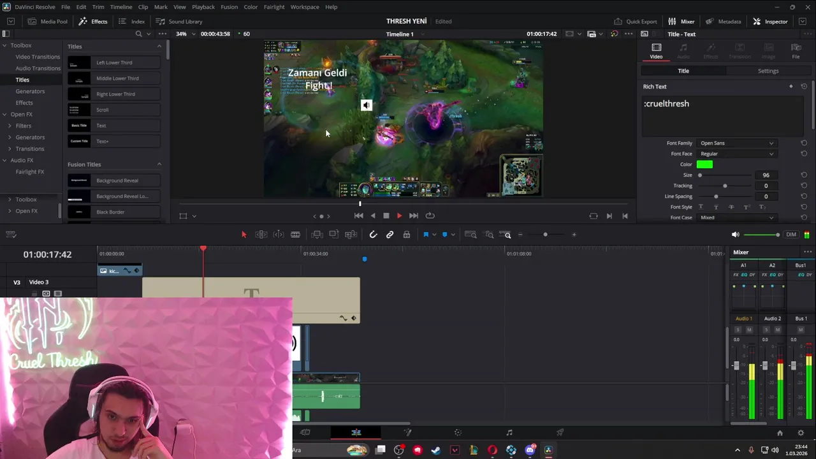Adjust the Tracking slider
The image size is (816, 459).
coord(725,186)
